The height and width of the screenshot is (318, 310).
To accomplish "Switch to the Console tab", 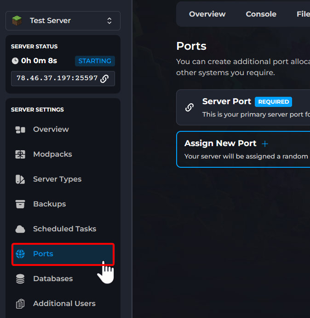I will 261,14.
